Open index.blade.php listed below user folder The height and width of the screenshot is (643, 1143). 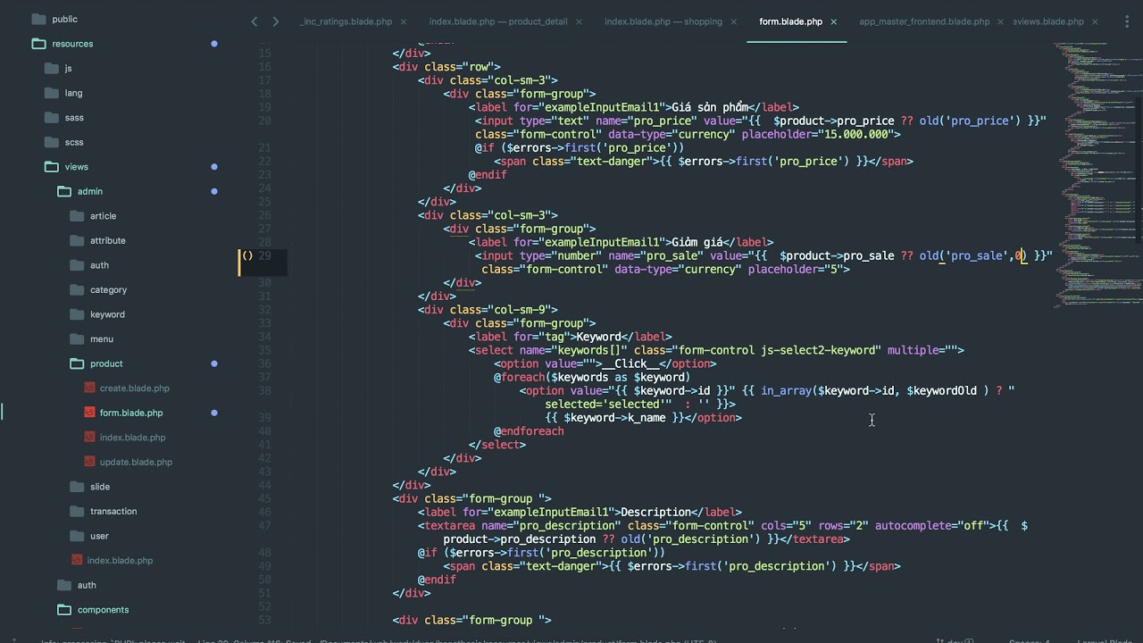tap(120, 561)
